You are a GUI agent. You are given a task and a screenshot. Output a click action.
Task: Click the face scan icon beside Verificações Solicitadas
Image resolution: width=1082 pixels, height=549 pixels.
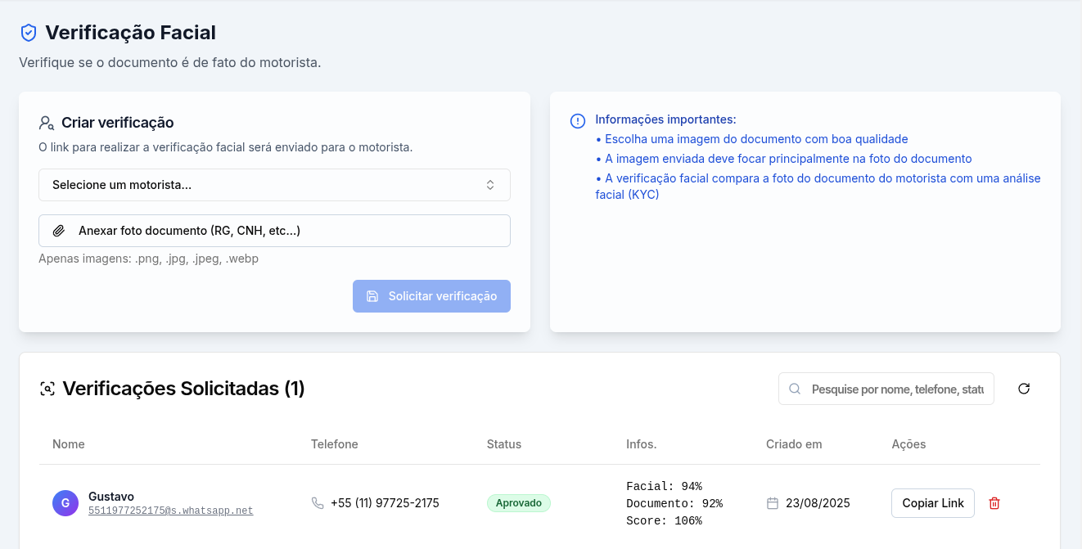tap(48, 389)
